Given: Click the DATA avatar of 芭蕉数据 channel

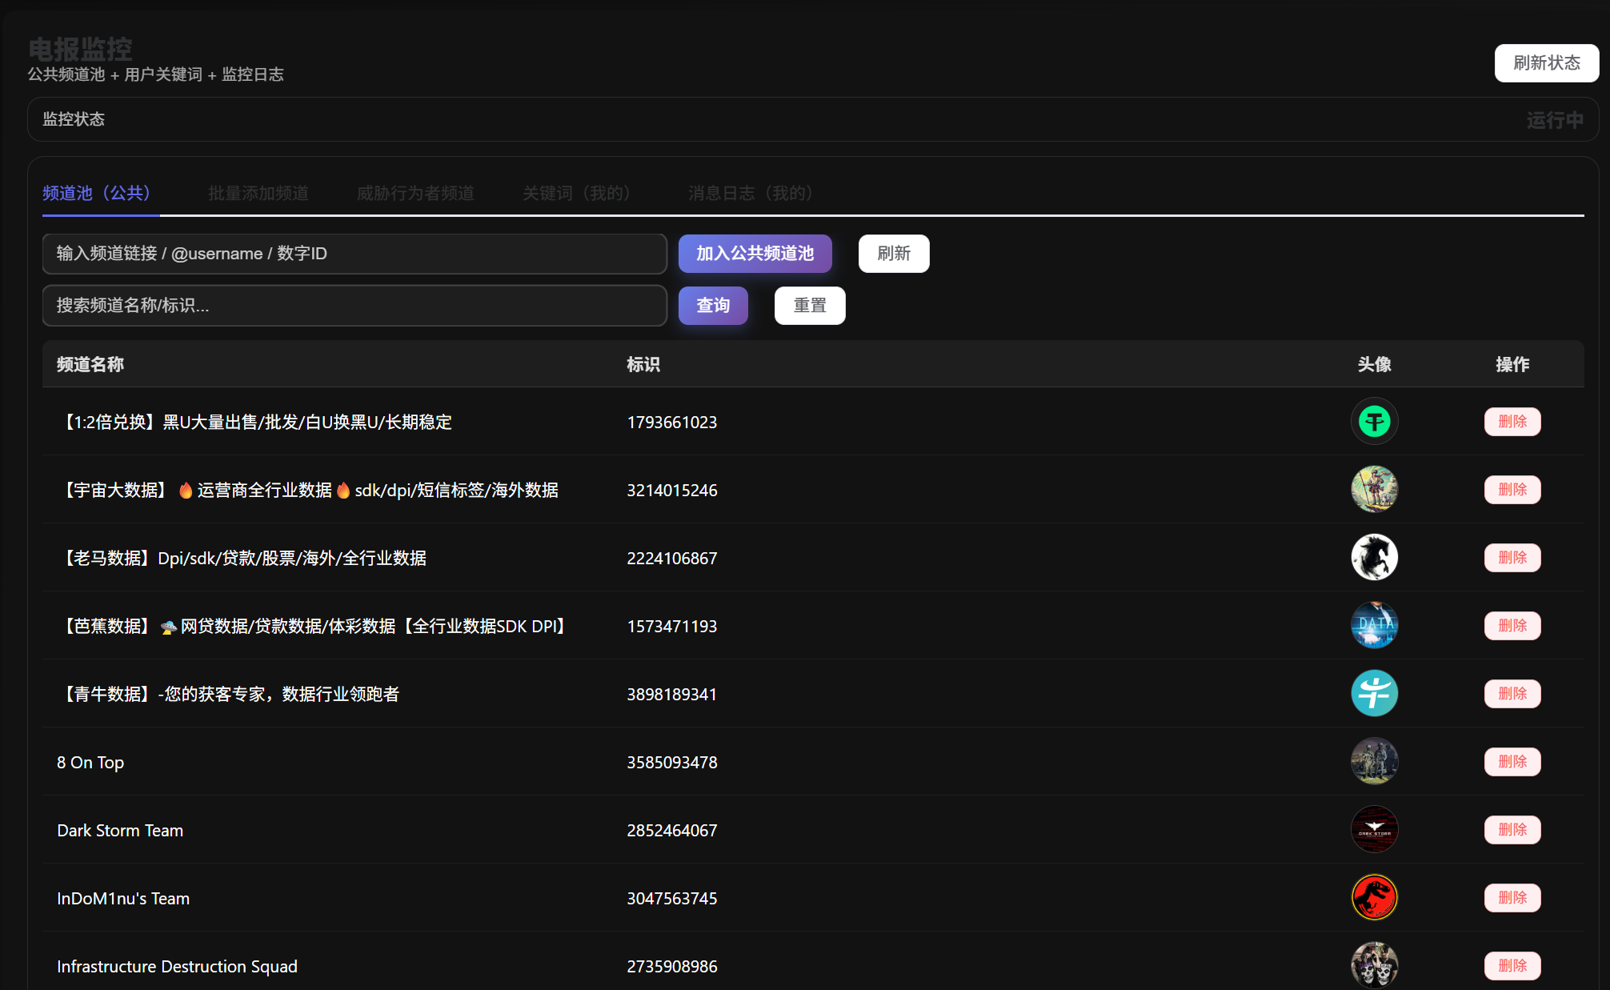Looking at the screenshot, I should 1374,625.
